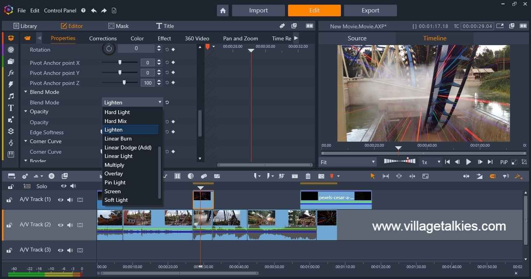Mute A/V Track (2) audio

click(x=70, y=225)
